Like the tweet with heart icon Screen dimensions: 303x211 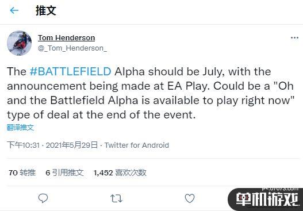[x=190, y=198]
